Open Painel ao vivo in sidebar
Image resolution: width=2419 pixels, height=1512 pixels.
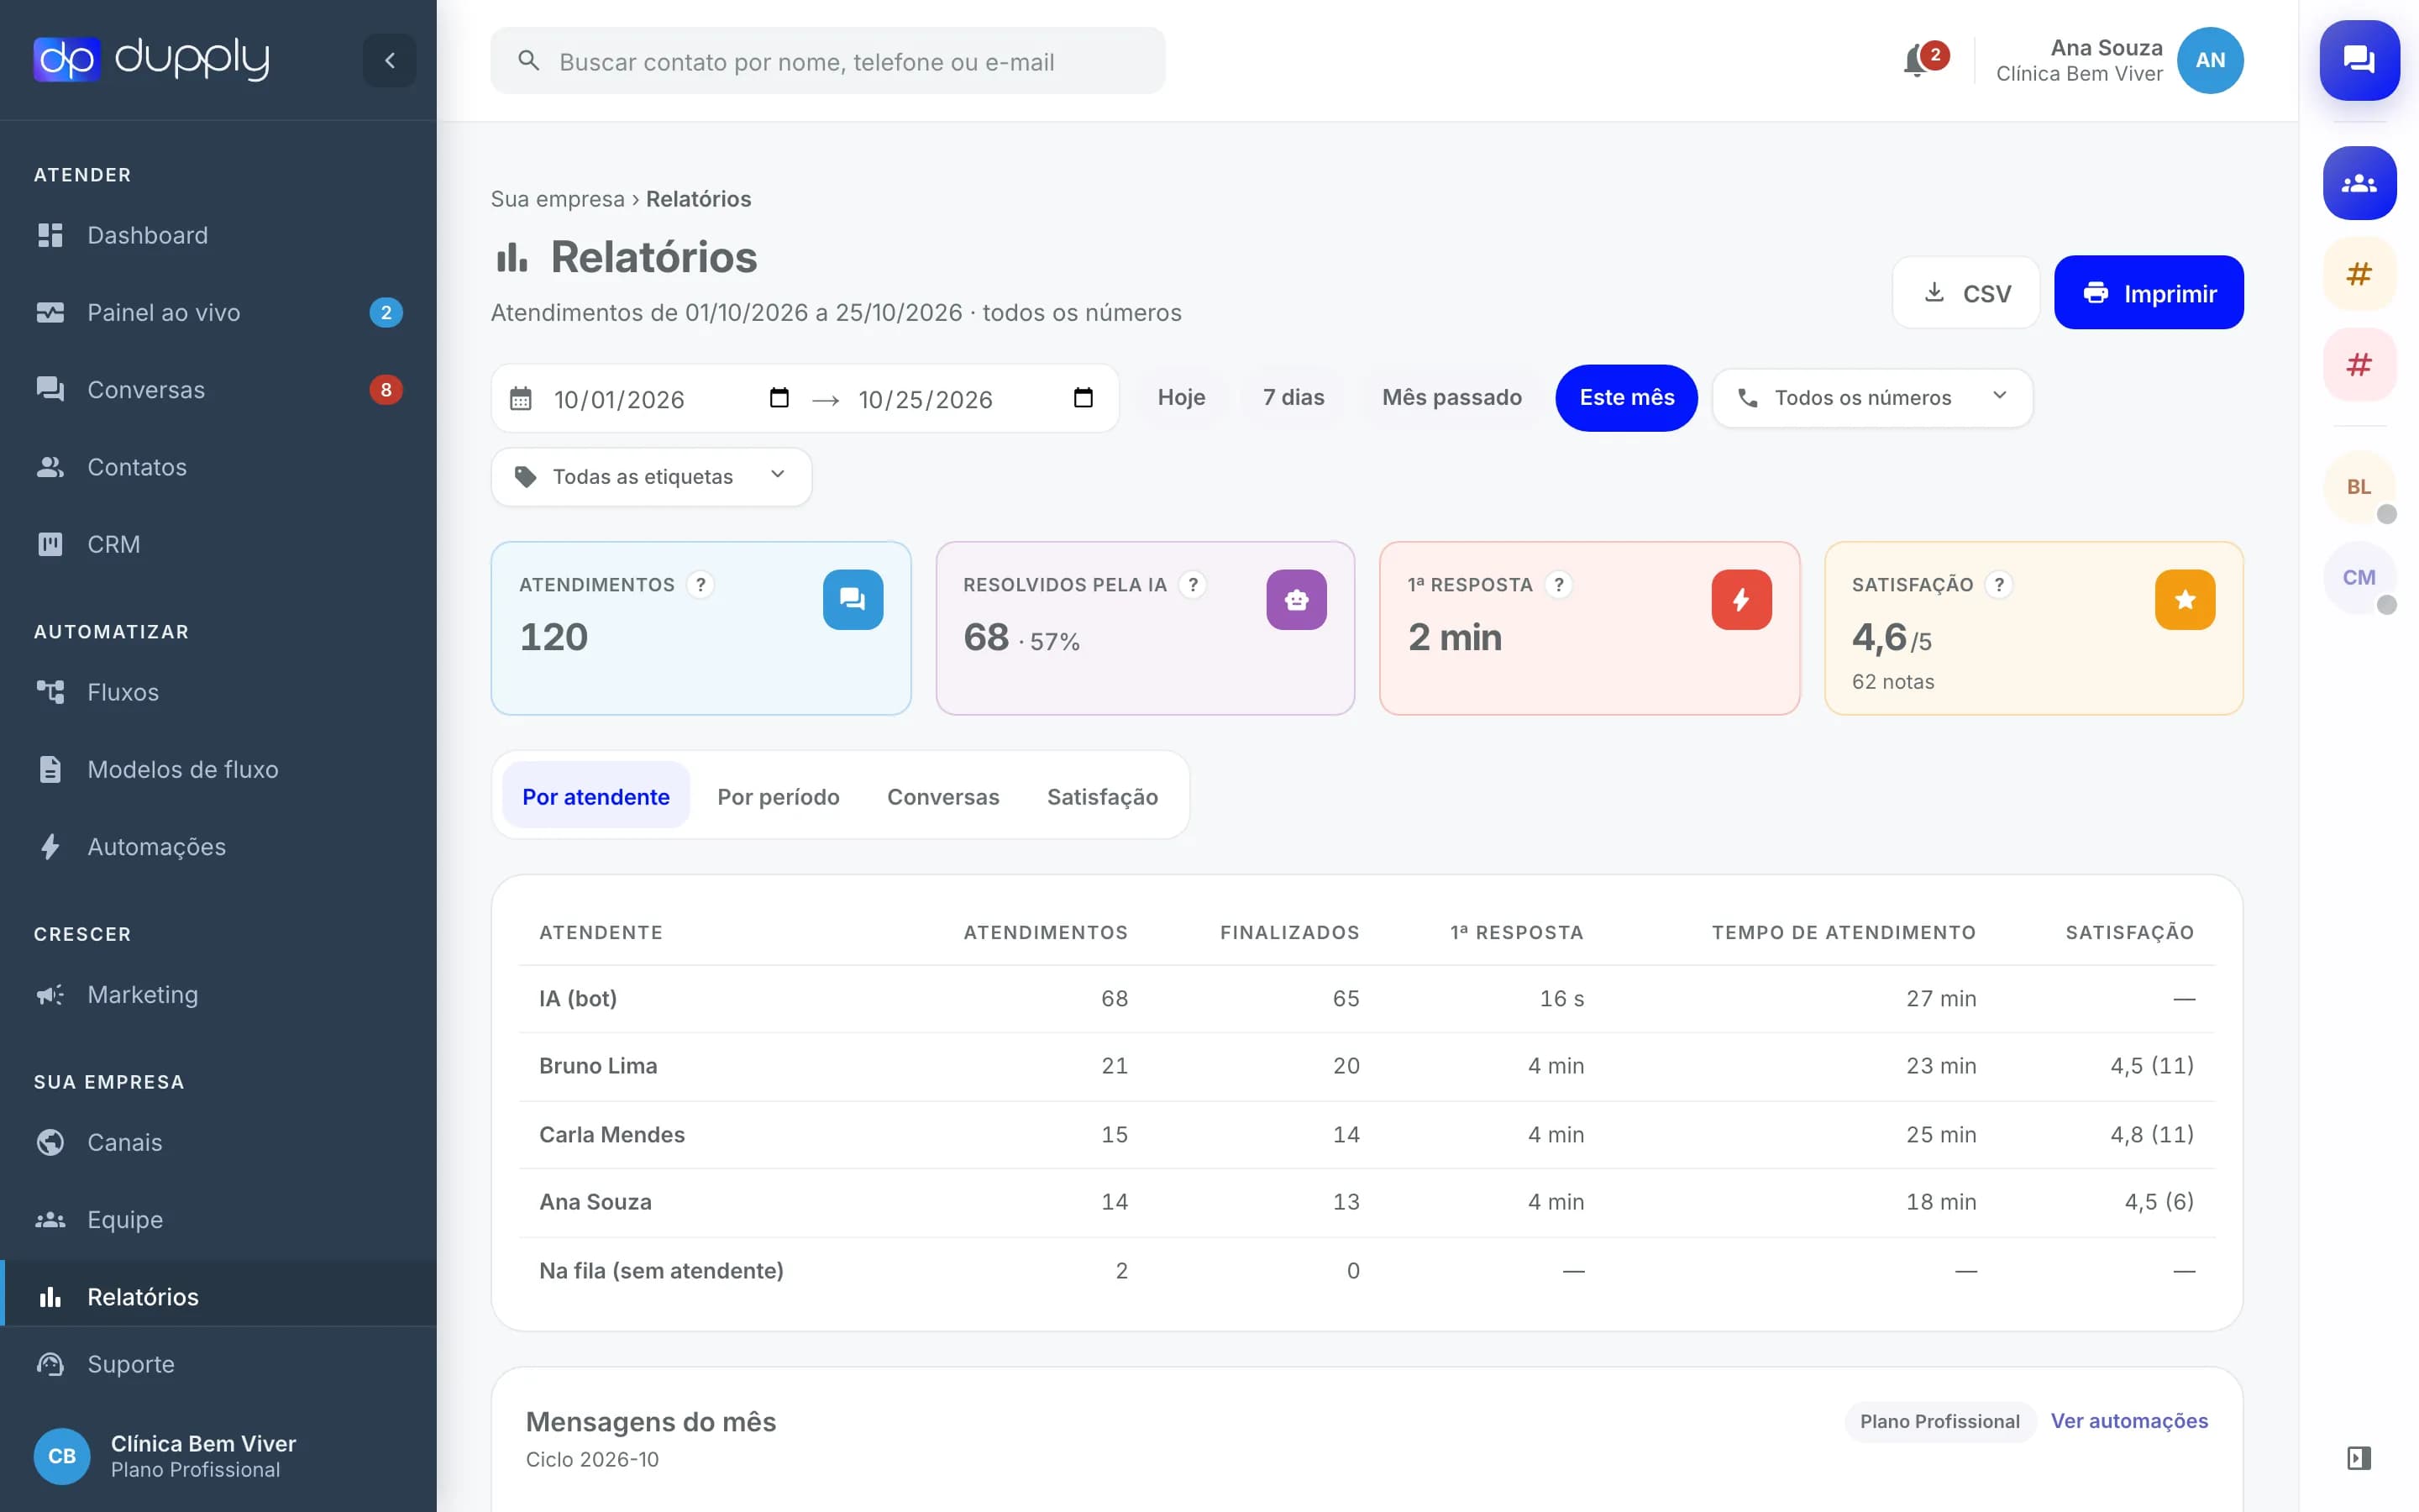click(x=219, y=313)
